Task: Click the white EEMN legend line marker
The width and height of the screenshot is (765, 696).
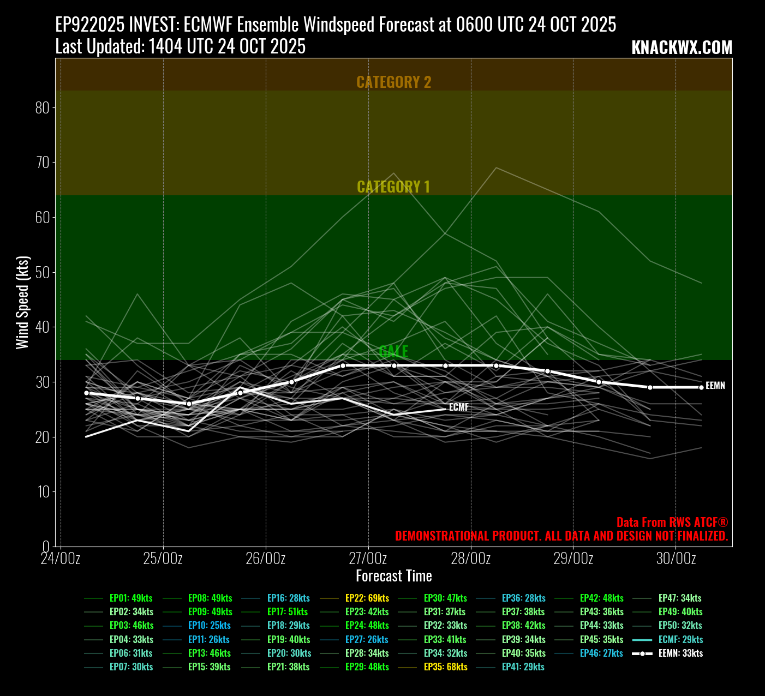Action: coord(642,653)
